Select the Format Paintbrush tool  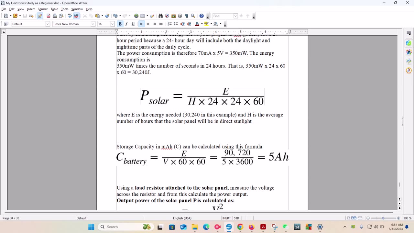click(x=107, y=16)
